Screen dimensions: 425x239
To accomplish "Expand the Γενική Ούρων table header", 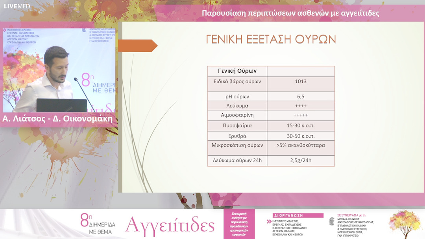I will [237, 71].
